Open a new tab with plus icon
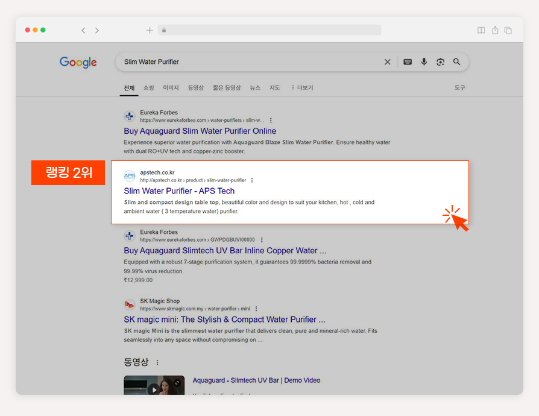Screen dimensions: 539x416 click(x=150, y=30)
